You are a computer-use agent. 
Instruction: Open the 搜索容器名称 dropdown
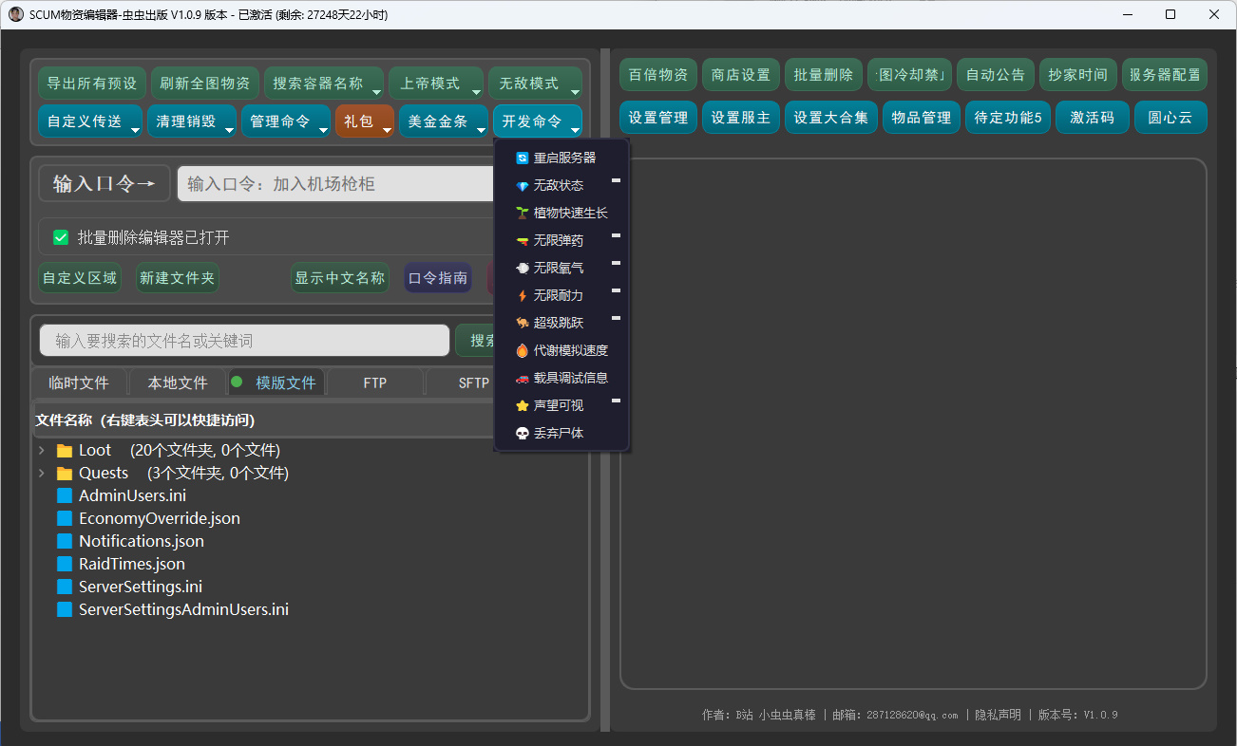tap(324, 84)
